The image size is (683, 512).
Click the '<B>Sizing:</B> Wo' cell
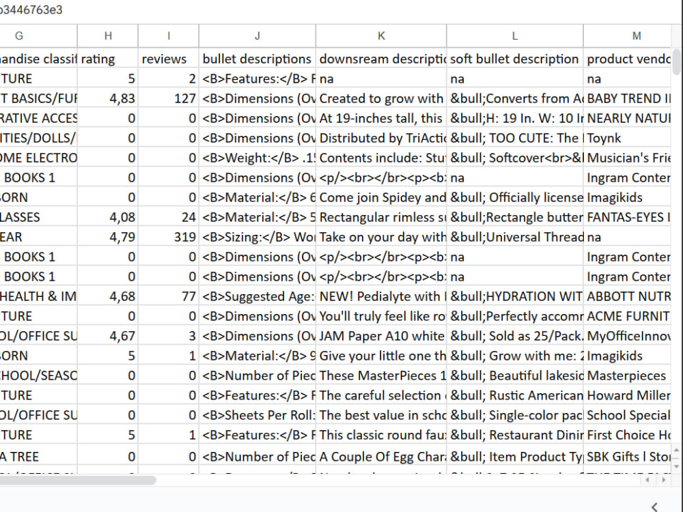tap(257, 237)
